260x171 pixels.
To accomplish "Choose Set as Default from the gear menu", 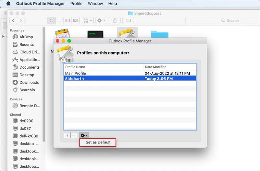I will click(98, 142).
